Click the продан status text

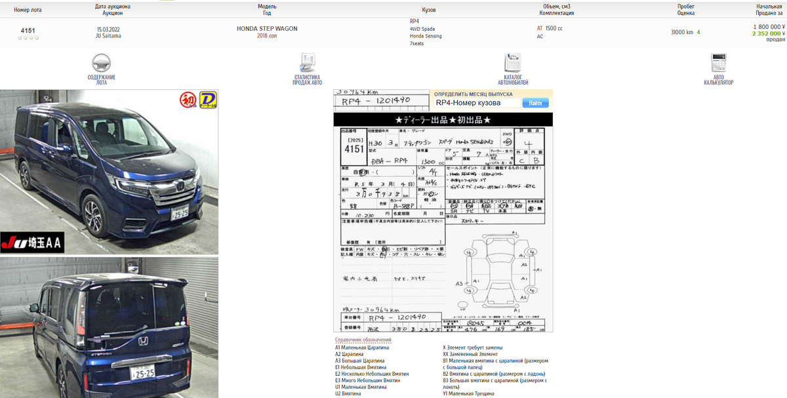click(775, 39)
